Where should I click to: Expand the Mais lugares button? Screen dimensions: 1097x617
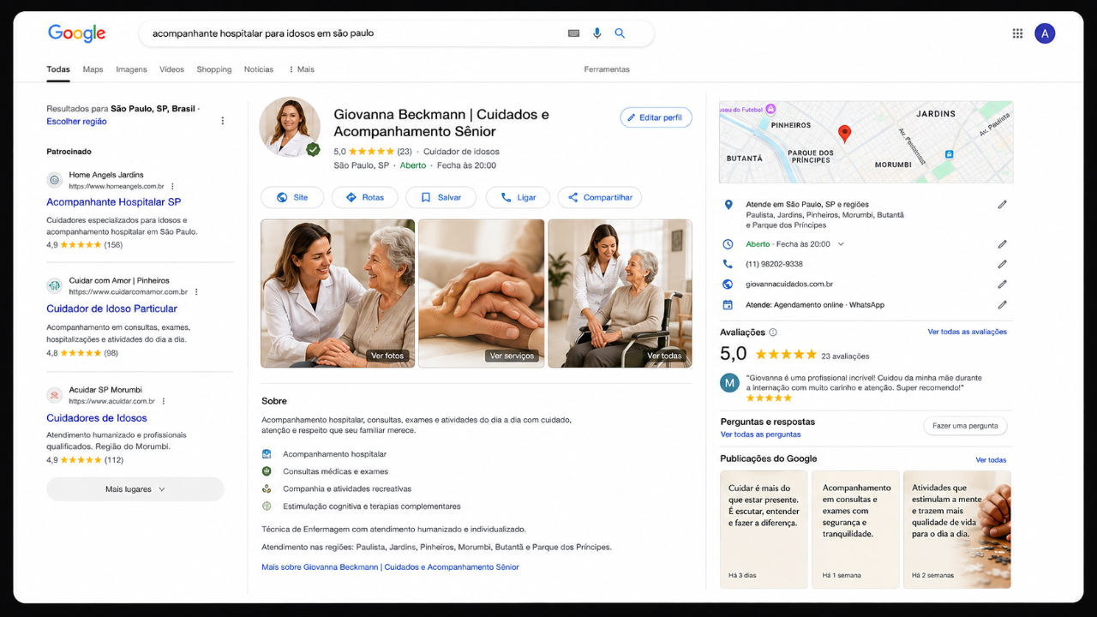(135, 489)
